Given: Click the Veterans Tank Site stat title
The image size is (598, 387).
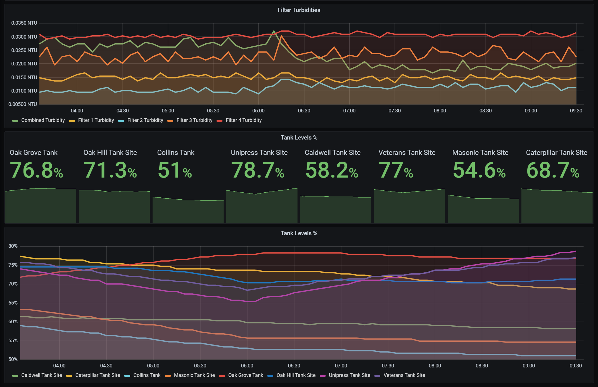Looking at the screenshot, I should [407, 153].
